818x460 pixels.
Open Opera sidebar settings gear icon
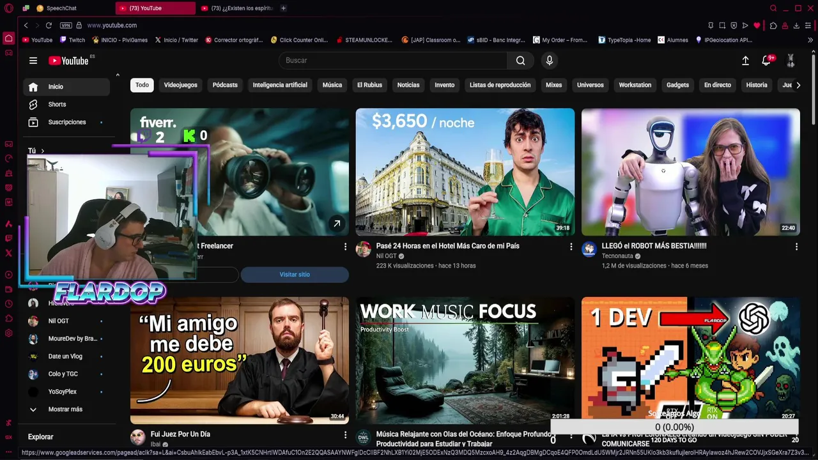point(8,333)
